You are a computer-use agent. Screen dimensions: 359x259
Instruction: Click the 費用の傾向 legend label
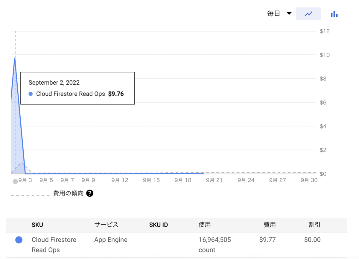click(x=68, y=193)
